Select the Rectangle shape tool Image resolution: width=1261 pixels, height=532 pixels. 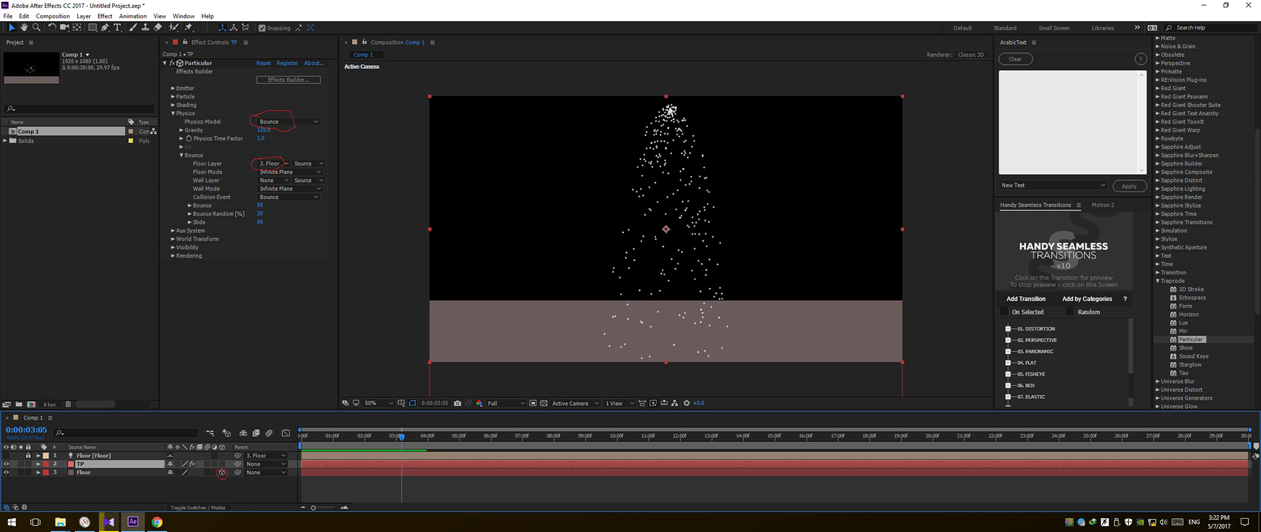click(x=93, y=28)
